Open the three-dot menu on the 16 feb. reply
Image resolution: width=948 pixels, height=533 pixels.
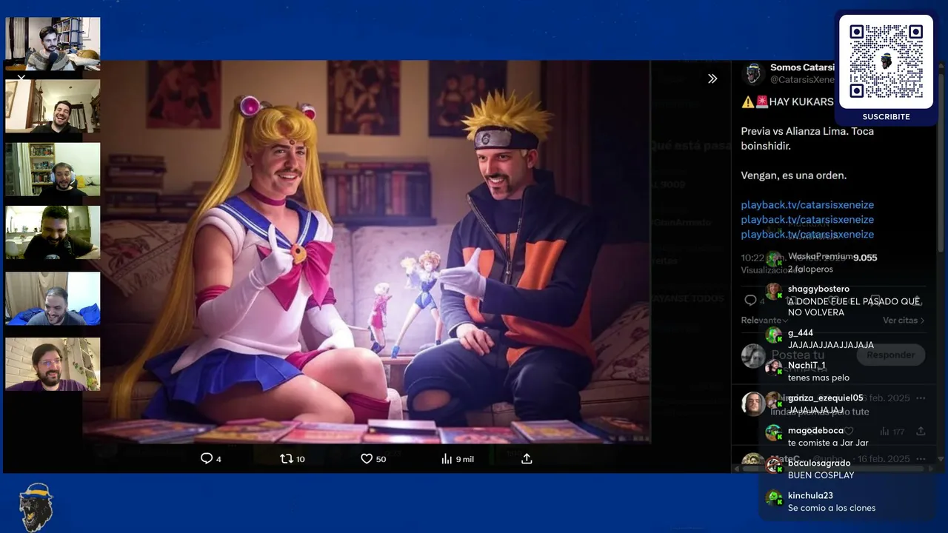[x=921, y=460]
